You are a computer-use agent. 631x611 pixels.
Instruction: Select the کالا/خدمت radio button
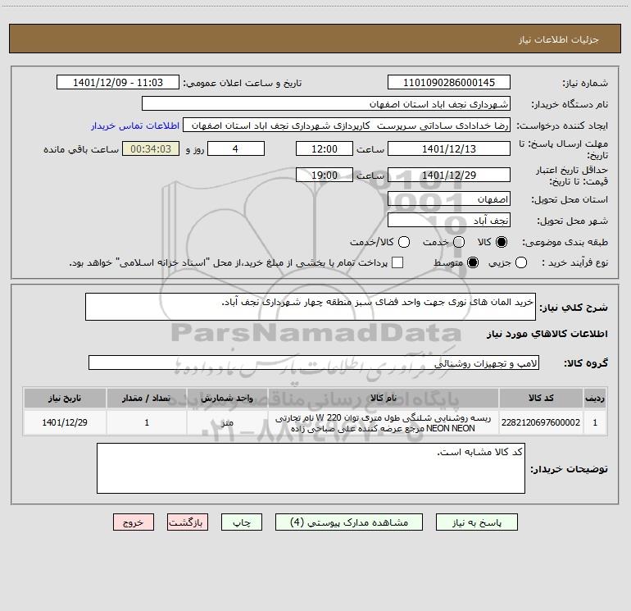click(x=404, y=242)
